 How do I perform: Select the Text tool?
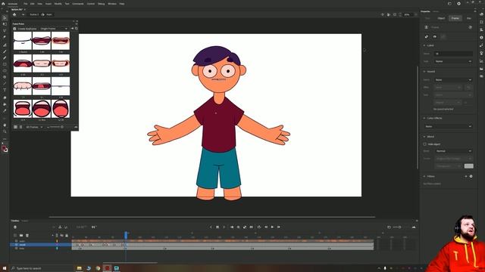click(5, 90)
